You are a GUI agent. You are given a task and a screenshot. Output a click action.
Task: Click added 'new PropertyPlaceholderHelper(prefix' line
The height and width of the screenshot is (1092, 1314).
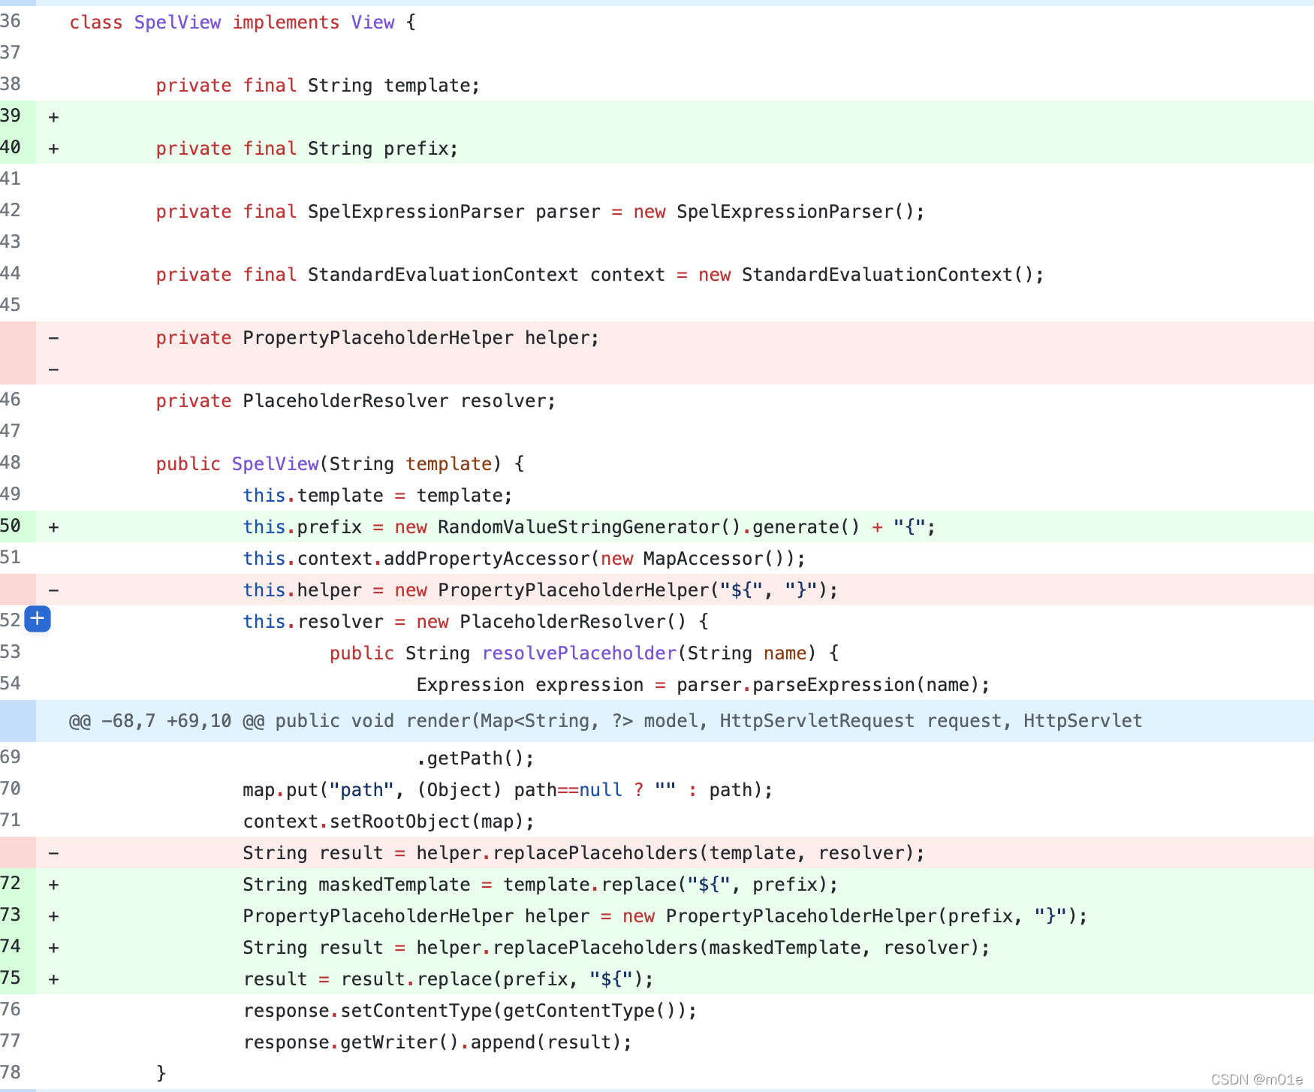(x=665, y=916)
